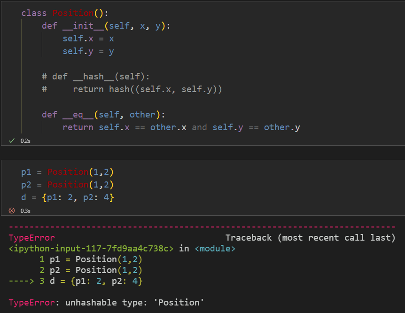
Task: Click the class Position definition name
Action: [73, 13]
